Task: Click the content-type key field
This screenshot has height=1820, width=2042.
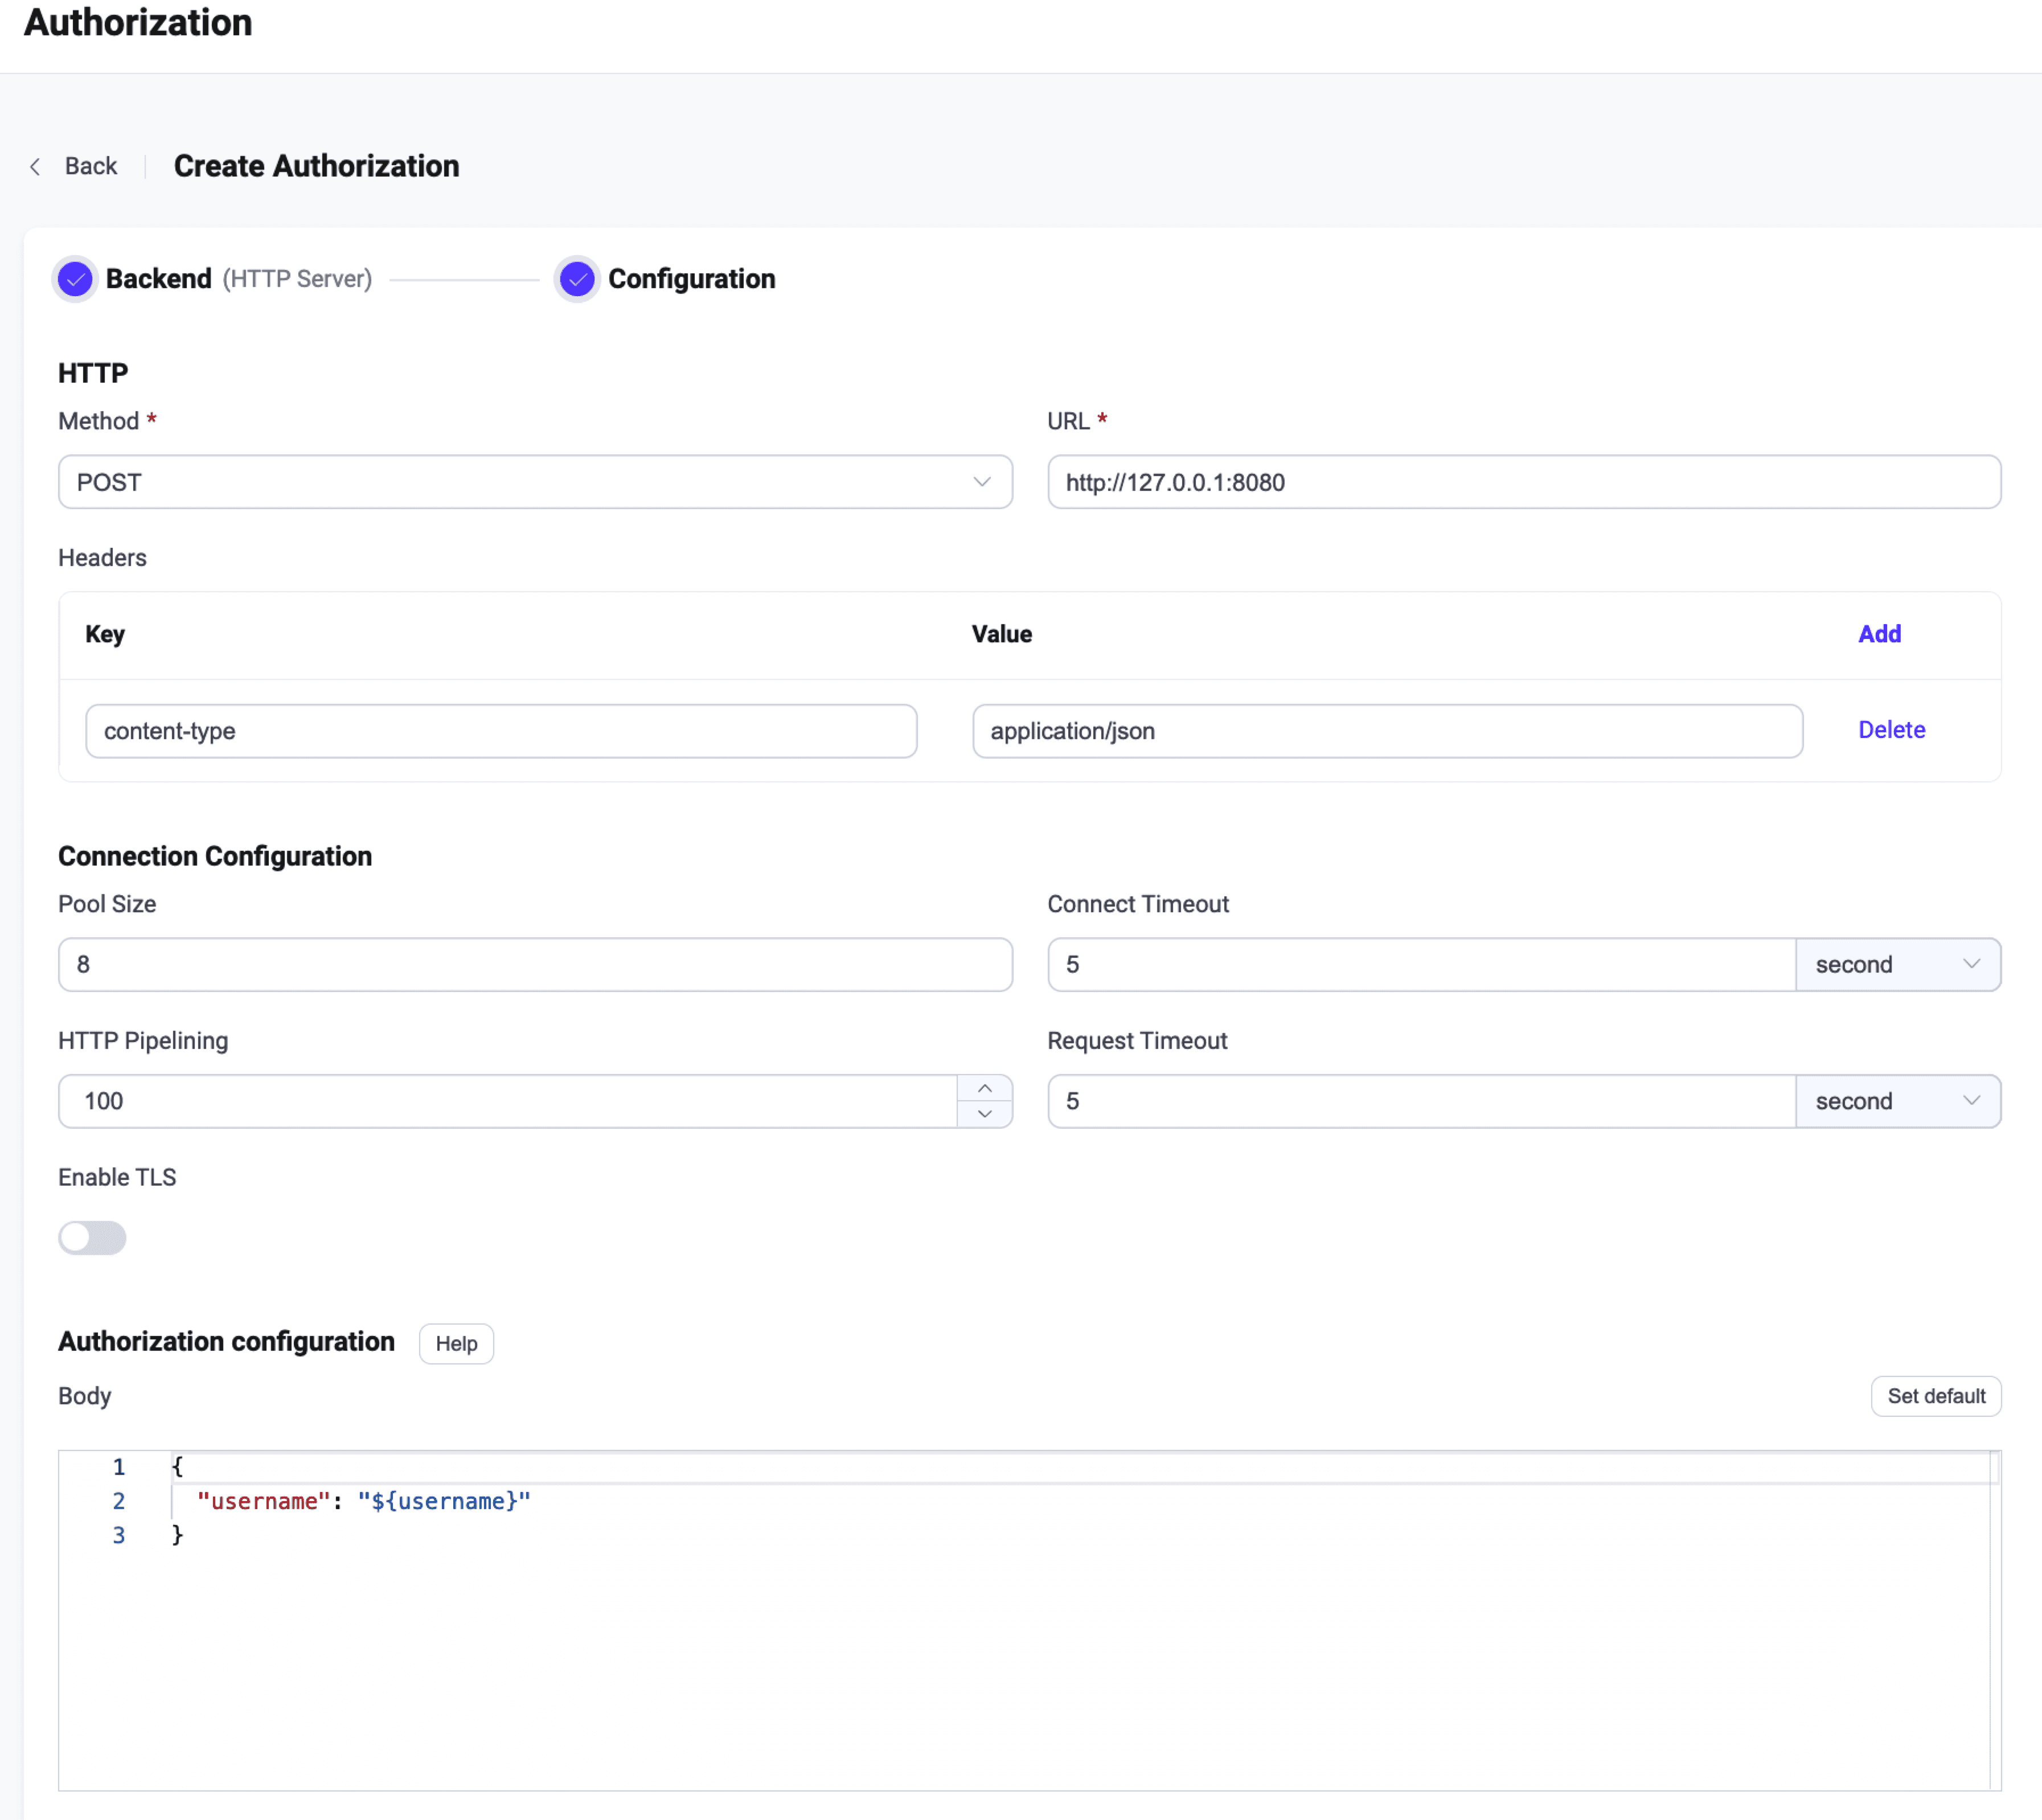Action: pyautogui.click(x=501, y=731)
